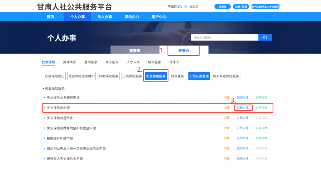This screenshot has width=321, height=180.
Task: Click 在线办理 for 自主创业失业人员一次性失业保险金申领
Action: 243,148
